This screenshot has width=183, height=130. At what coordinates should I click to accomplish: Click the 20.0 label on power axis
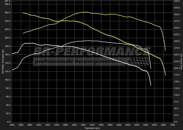(8, 113)
